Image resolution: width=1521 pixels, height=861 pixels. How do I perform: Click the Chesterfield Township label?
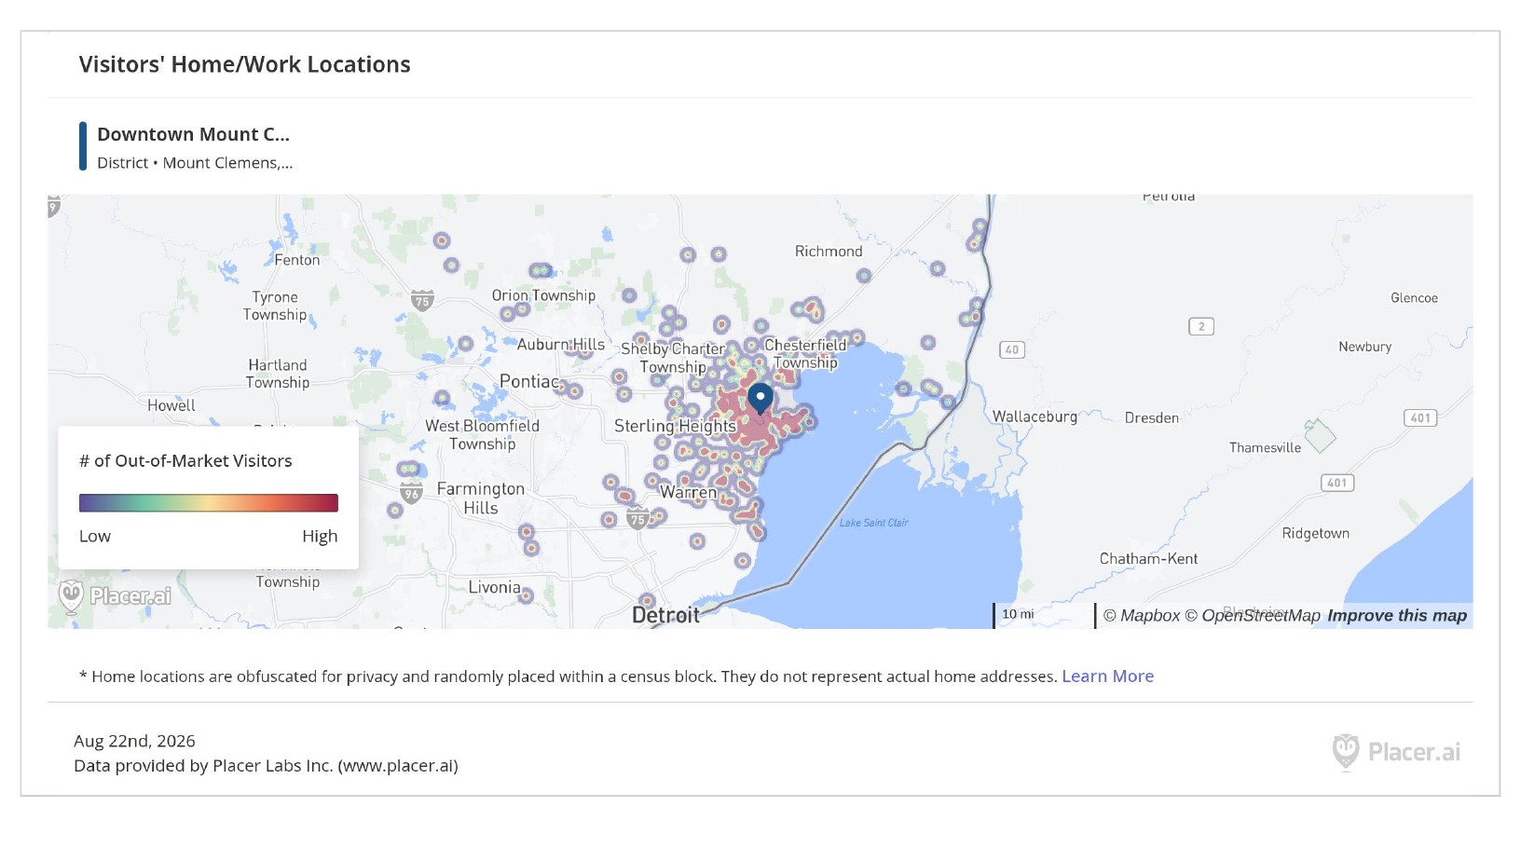[x=805, y=354]
